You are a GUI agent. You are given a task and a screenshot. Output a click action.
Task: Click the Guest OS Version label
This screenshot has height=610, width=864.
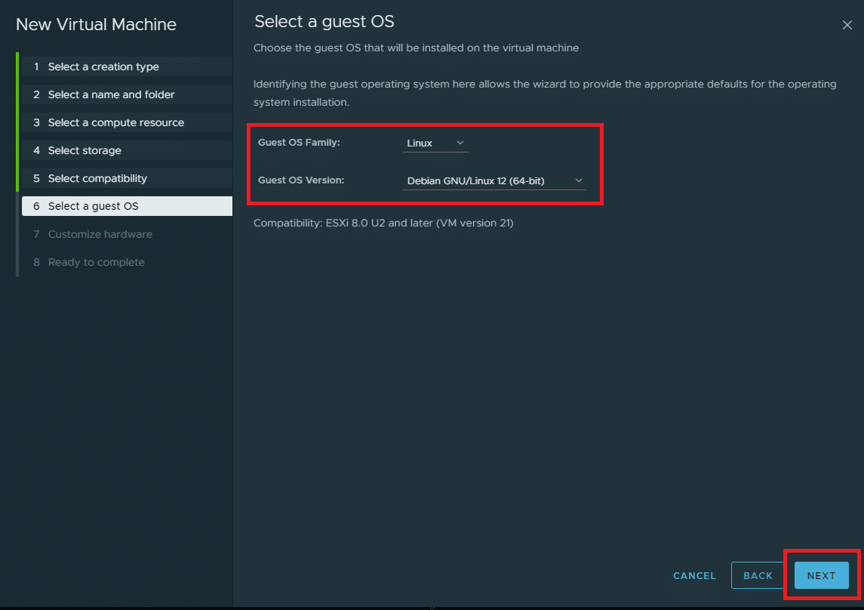point(301,180)
